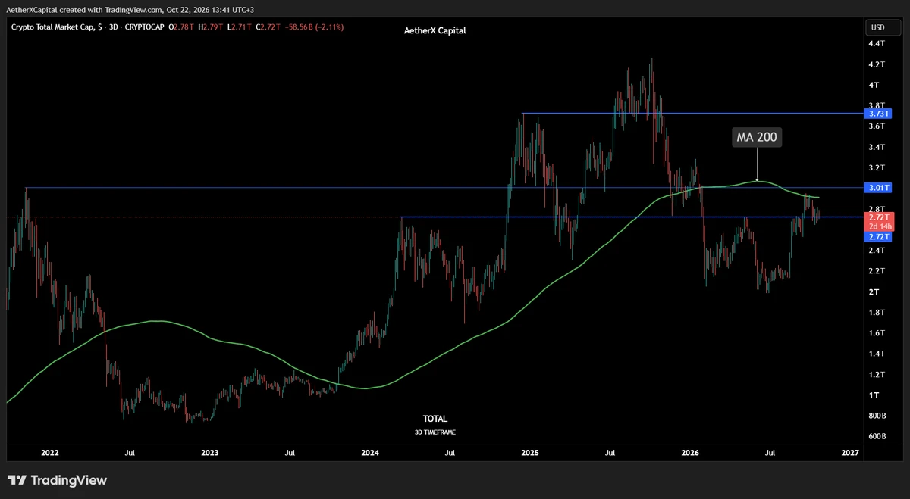This screenshot has height=499, width=910.
Task: Click the 800B price axis label
Action: point(877,416)
